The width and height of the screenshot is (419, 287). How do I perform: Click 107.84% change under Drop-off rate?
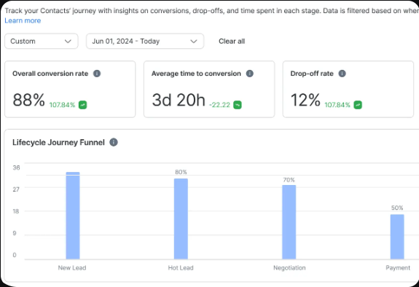tap(337, 105)
